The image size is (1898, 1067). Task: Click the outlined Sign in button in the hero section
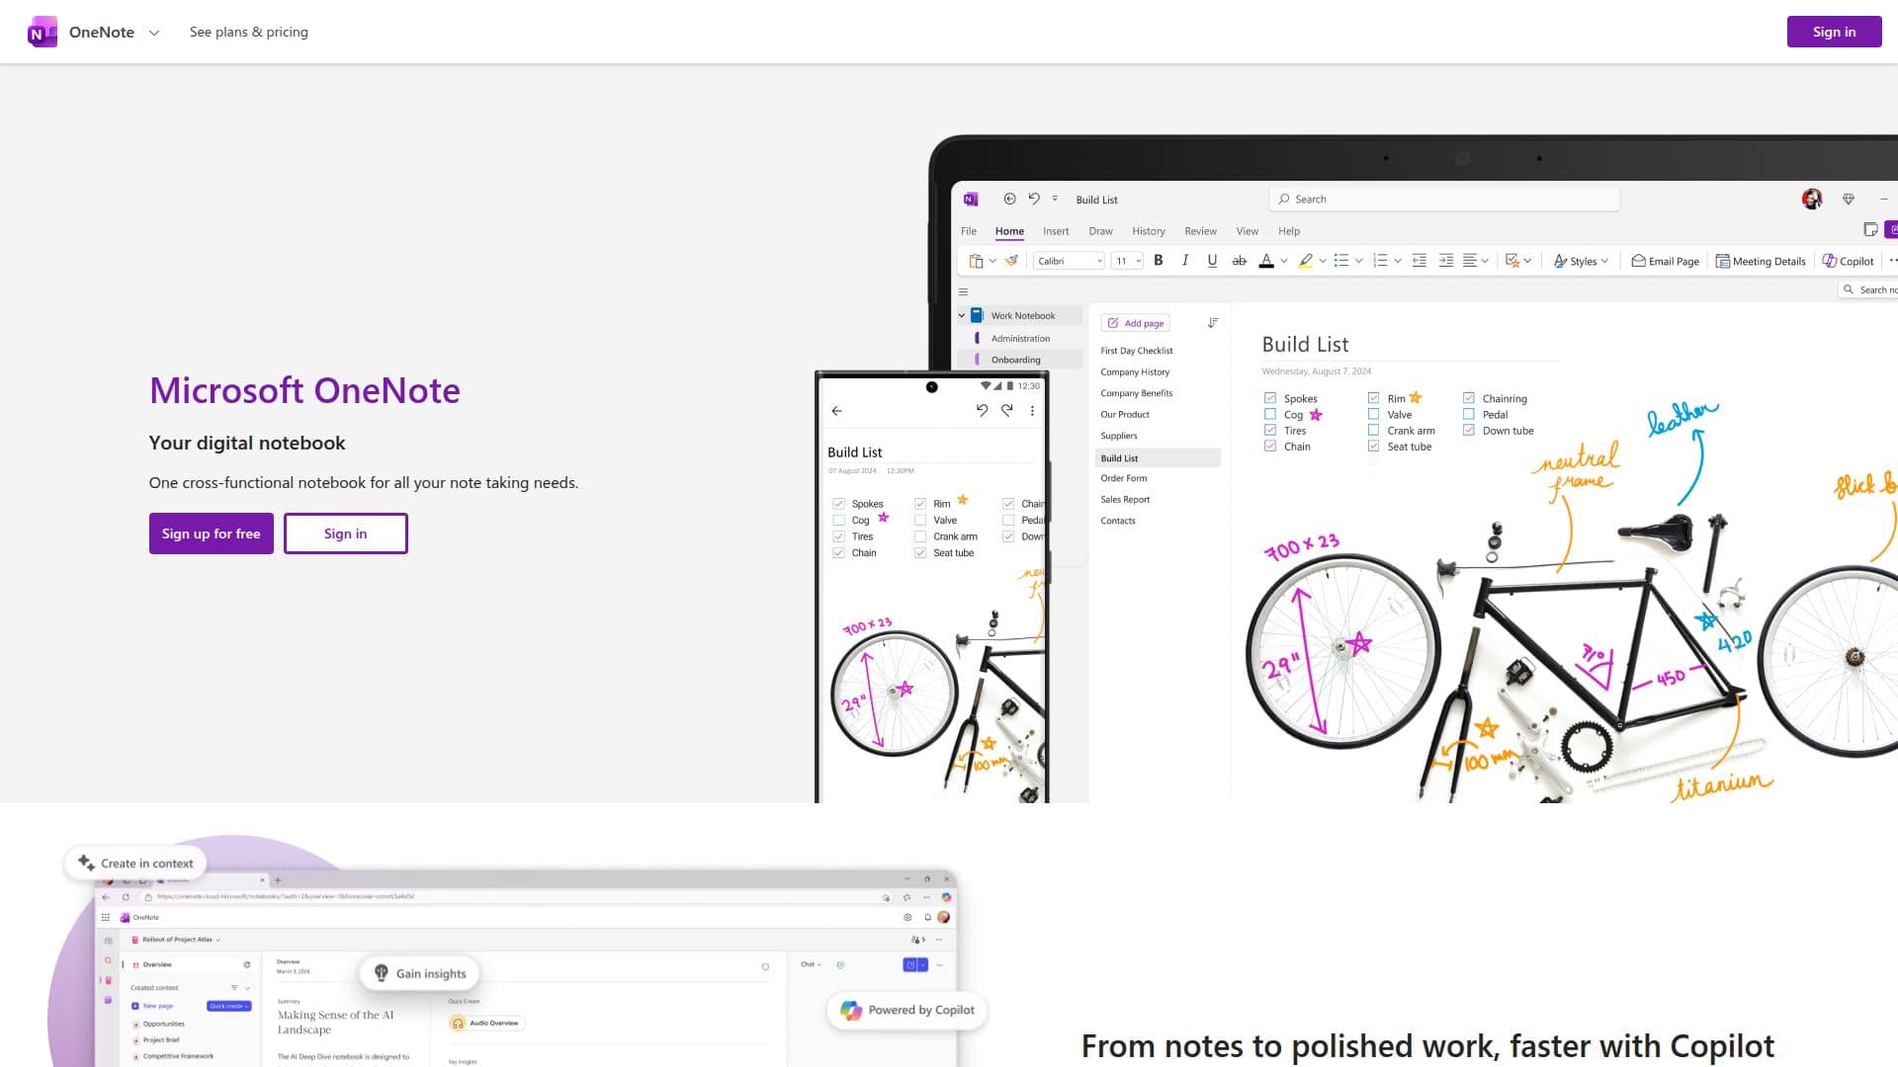[346, 533]
